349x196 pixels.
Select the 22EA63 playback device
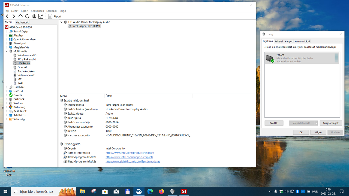(302, 58)
